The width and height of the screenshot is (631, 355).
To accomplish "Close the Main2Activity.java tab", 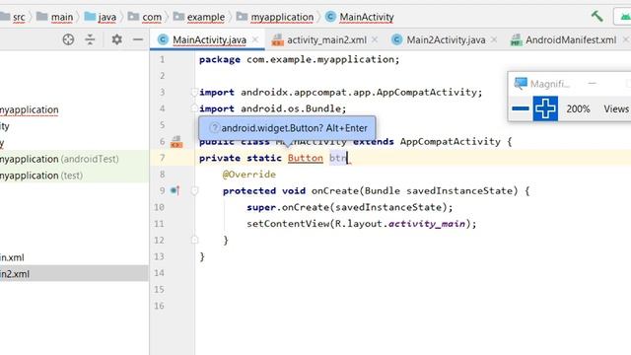I will point(494,39).
